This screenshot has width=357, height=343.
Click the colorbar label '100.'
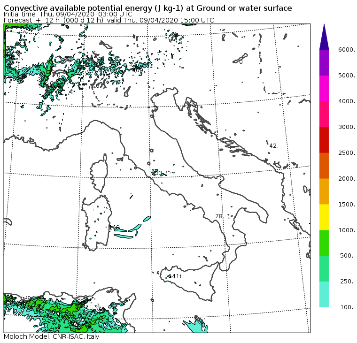pos(347,307)
